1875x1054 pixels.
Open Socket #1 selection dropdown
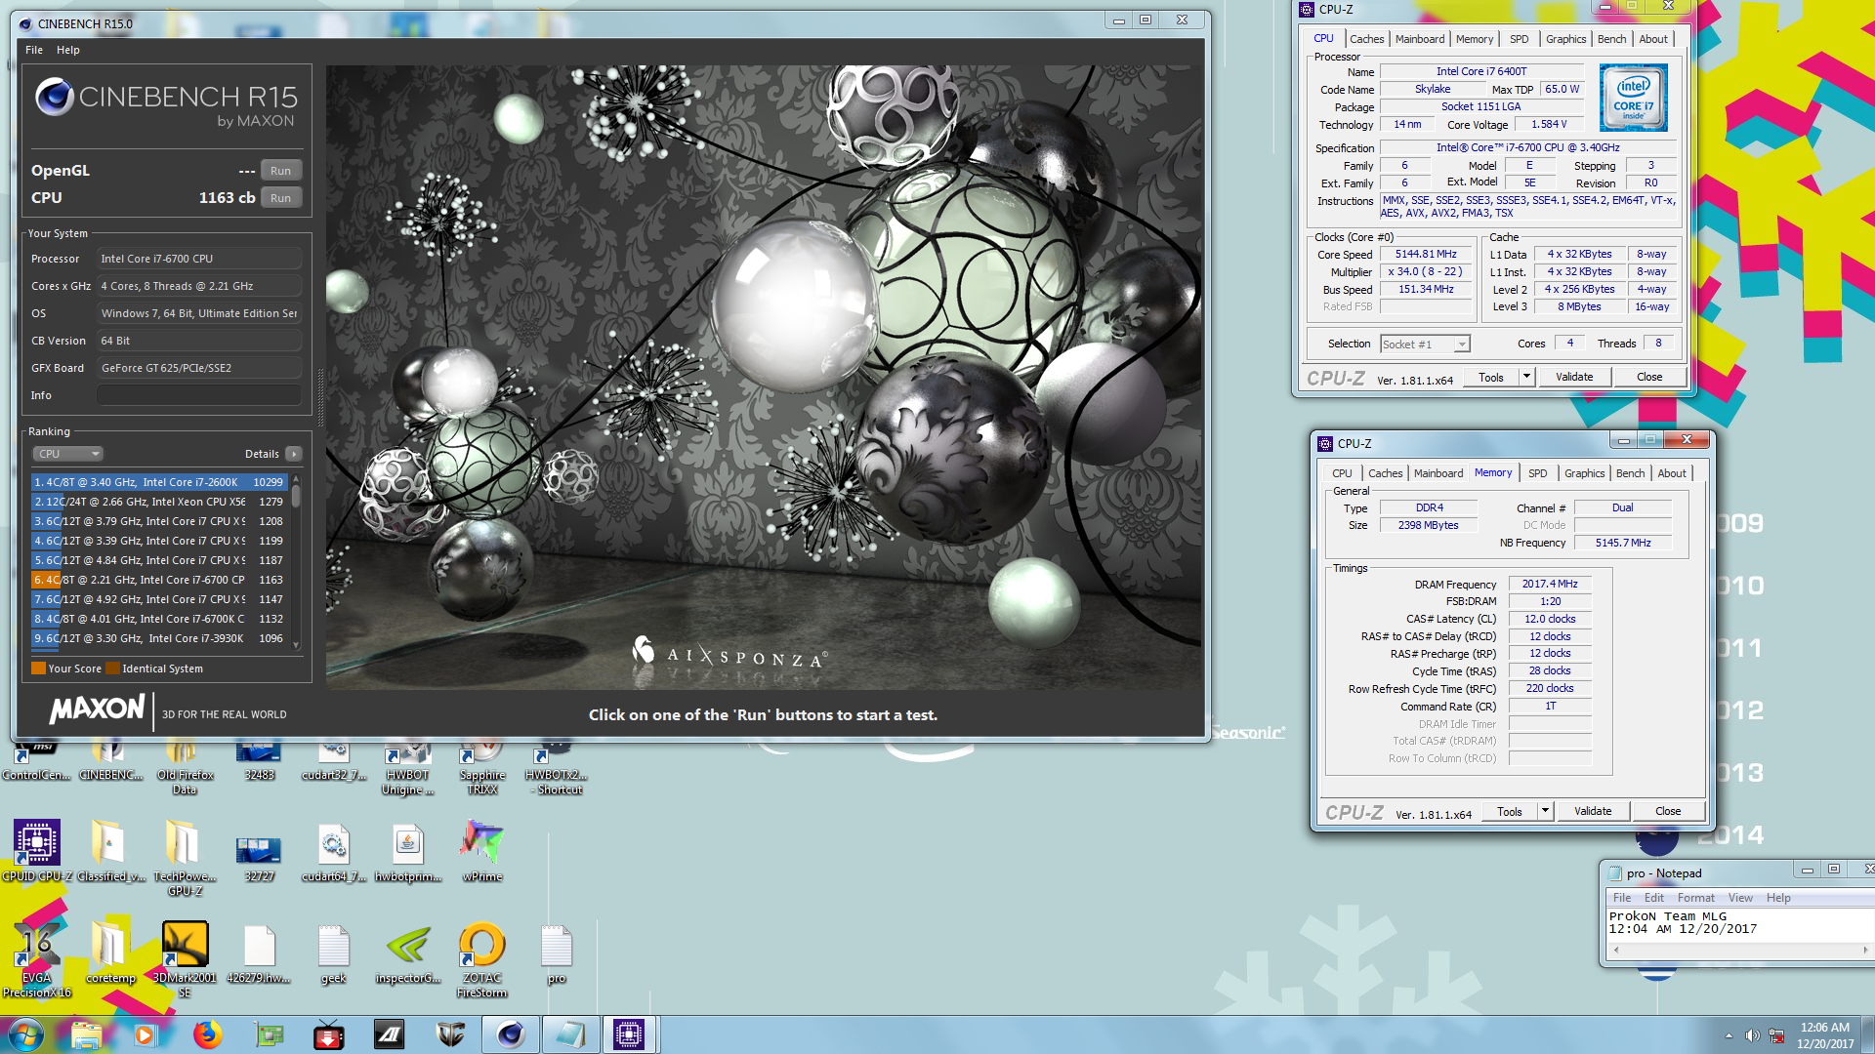pos(1426,345)
